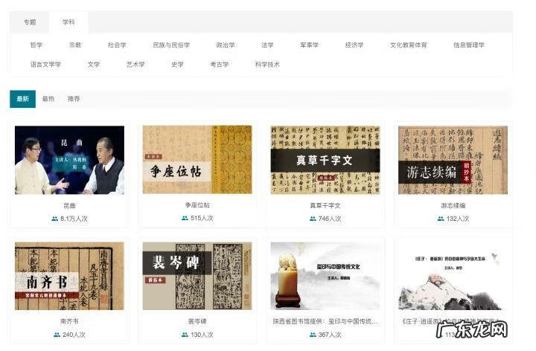Click the 裴岑碑 title below cover
The width and height of the screenshot is (536, 351).
click(x=197, y=321)
